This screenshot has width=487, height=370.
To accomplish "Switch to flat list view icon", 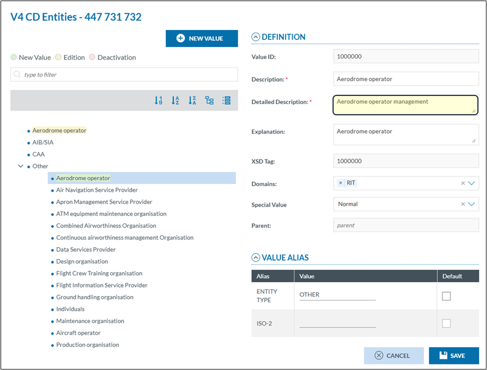I will coord(227,100).
